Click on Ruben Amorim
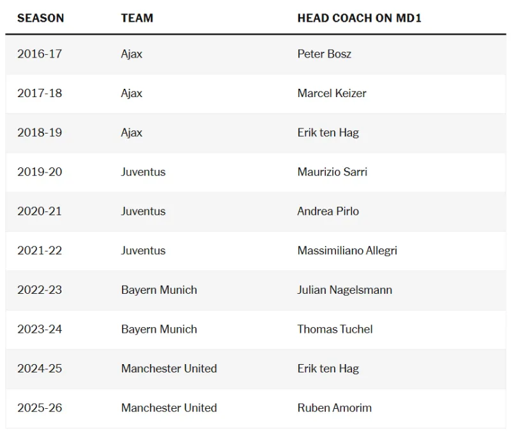Screen dimensions: 511x435 click(334, 408)
